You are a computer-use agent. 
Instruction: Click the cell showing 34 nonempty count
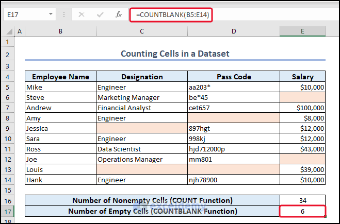coord(302,200)
